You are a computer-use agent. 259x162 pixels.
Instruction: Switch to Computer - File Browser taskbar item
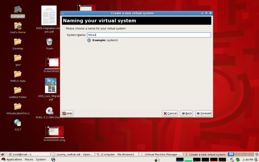(117, 155)
